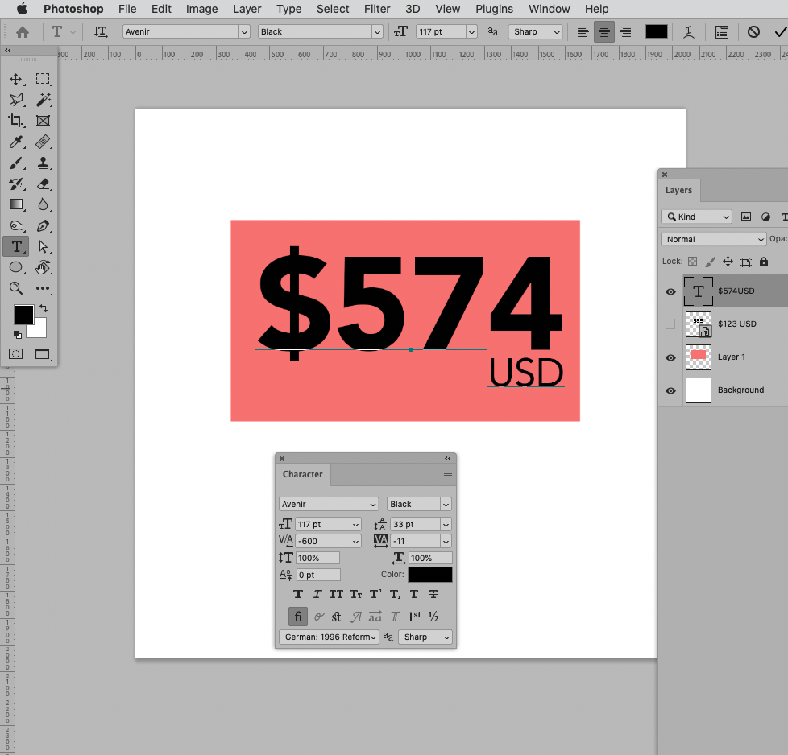Open anti-aliasing Sharp dropdown in options bar
788x755 pixels.
(x=535, y=32)
